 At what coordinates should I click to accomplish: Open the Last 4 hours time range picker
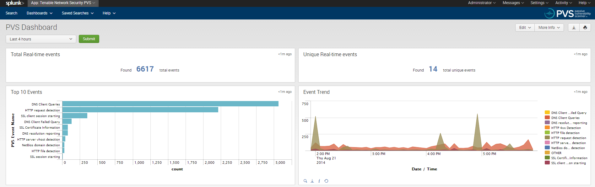[x=41, y=39]
